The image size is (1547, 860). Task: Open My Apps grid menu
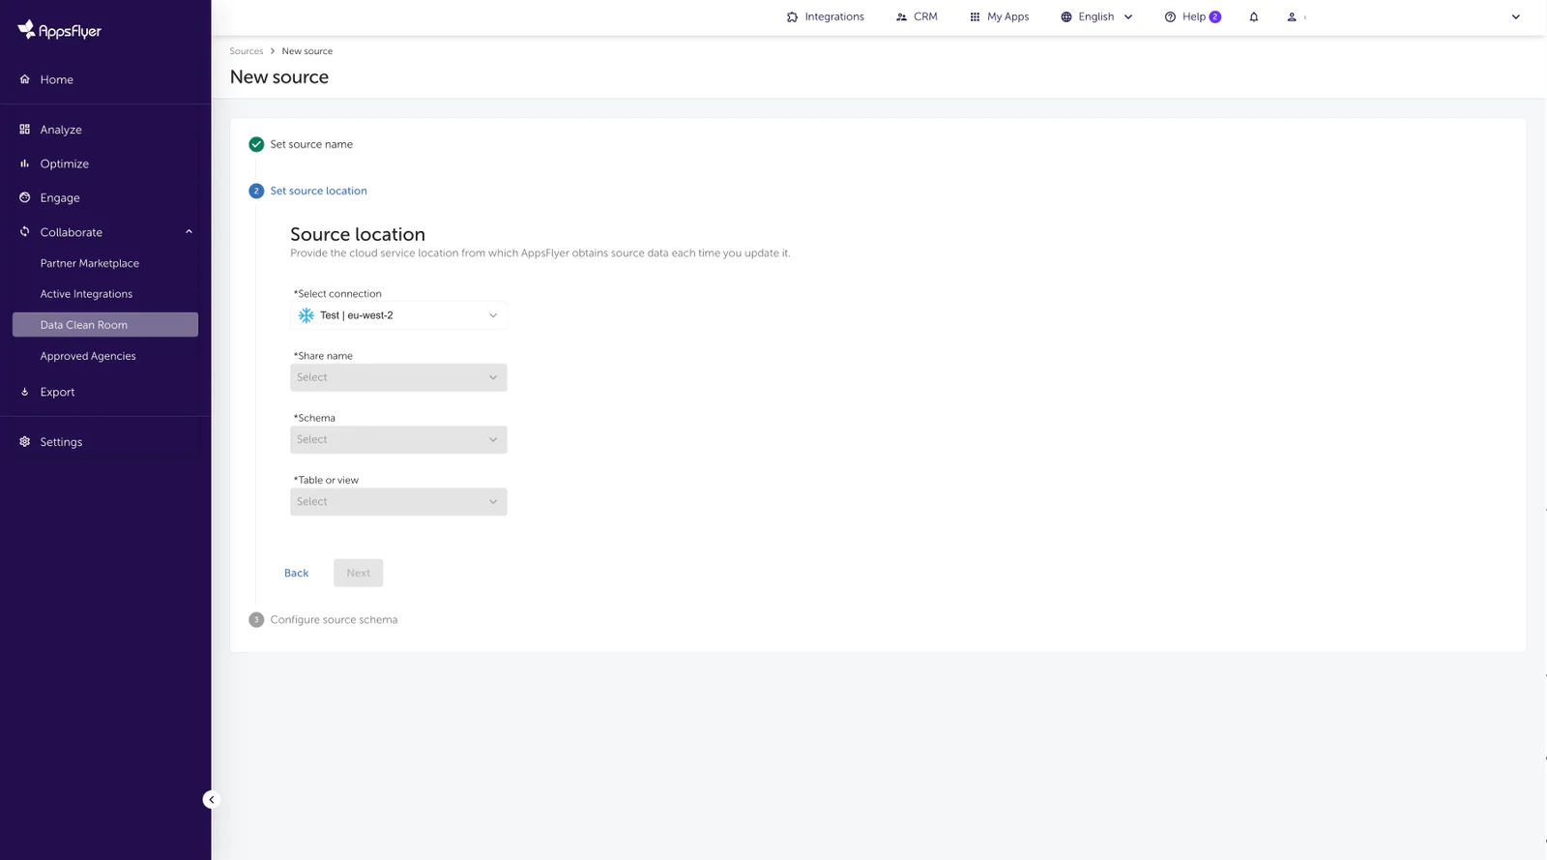coord(999,17)
